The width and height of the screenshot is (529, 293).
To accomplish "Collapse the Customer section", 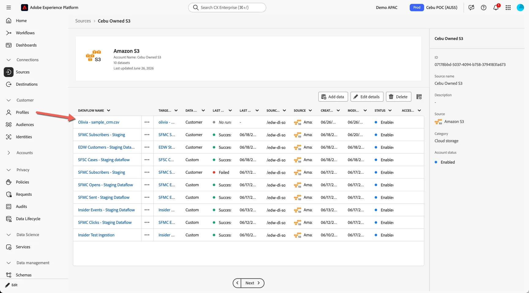I will [x=9, y=100].
